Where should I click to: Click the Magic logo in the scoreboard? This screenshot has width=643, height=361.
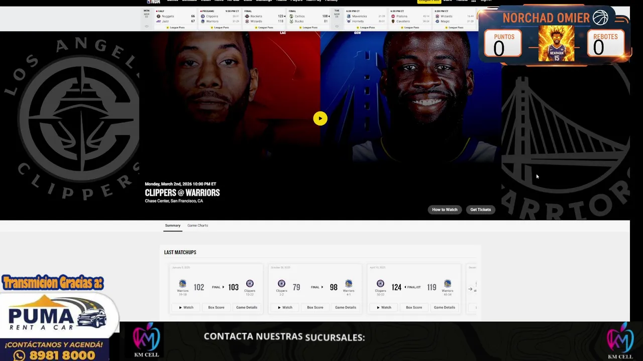click(437, 22)
